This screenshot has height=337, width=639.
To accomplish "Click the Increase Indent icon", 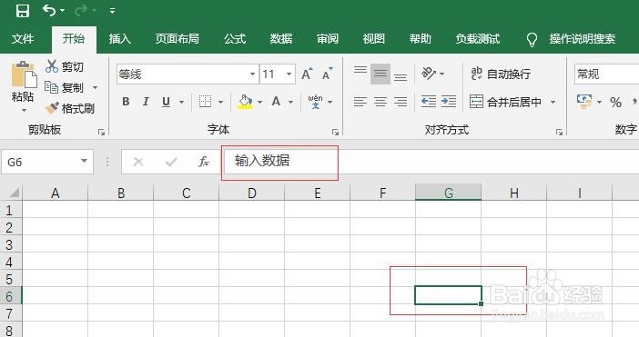I will (449, 101).
